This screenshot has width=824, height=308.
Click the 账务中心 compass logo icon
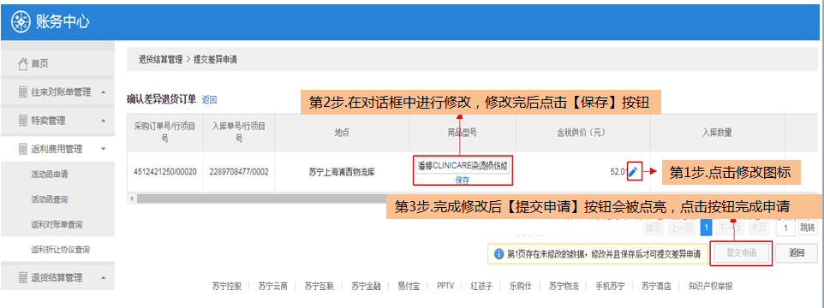click(21, 22)
